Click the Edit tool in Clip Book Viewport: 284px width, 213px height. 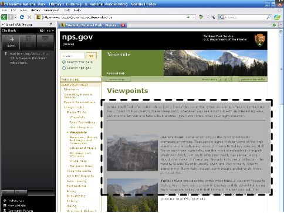click(x=28, y=42)
